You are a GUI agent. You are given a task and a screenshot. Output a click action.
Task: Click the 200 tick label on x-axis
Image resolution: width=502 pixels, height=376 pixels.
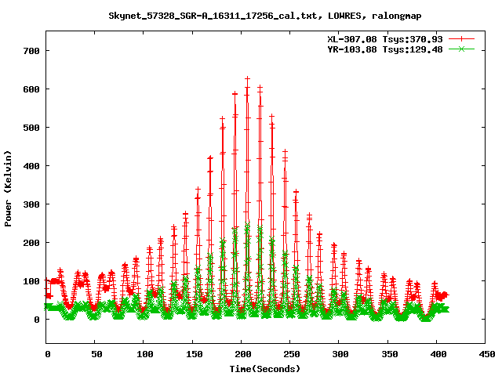(x=241, y=355)
